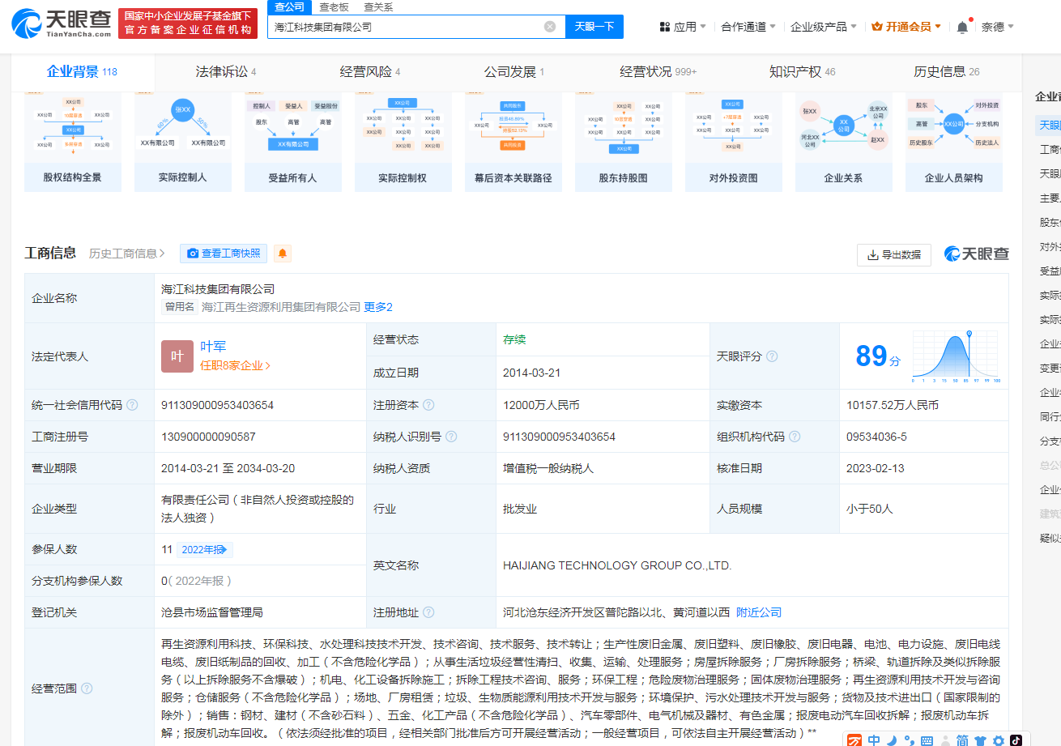Screen dimensions: 1061x746
Task: Open the 企业人员架构 diagram thumbnail
Action: tap(954, 142)
